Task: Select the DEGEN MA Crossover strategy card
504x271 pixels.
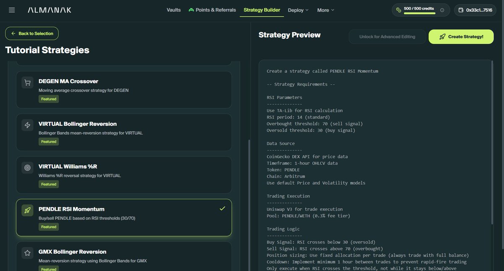Action: pos(124,90)
